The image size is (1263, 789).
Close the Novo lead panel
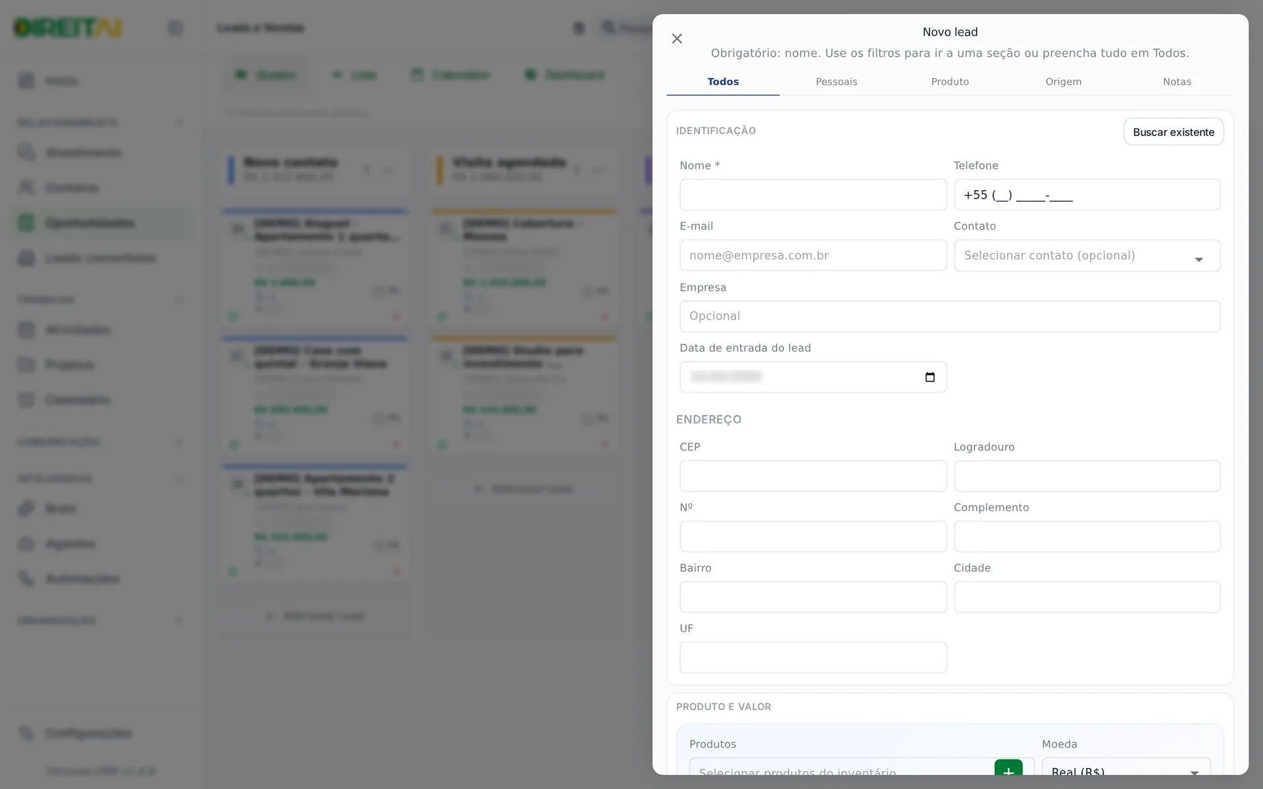(x=677, y=39)
